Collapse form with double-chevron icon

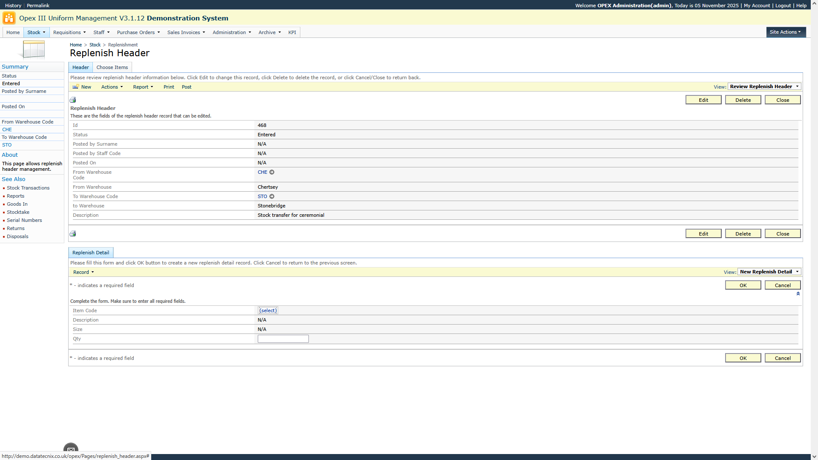point(798,294)
